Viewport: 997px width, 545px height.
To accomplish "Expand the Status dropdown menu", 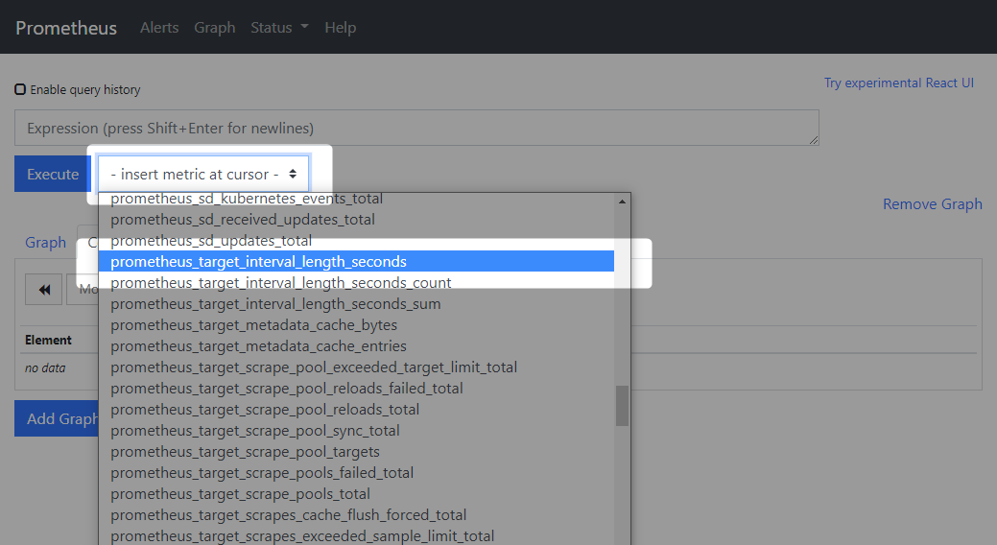I will click(x=279, y=27).
